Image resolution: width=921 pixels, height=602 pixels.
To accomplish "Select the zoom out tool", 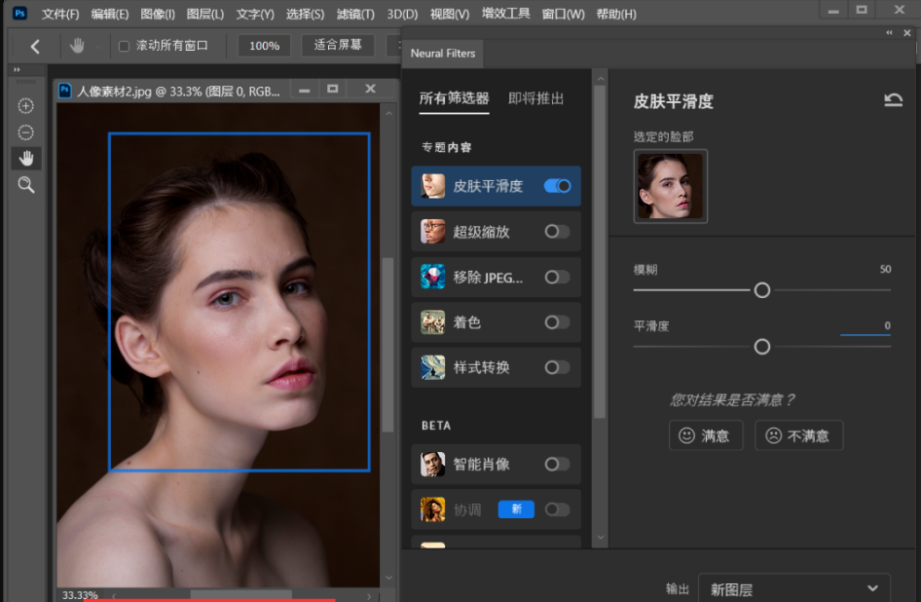I will tap(26, 132).
